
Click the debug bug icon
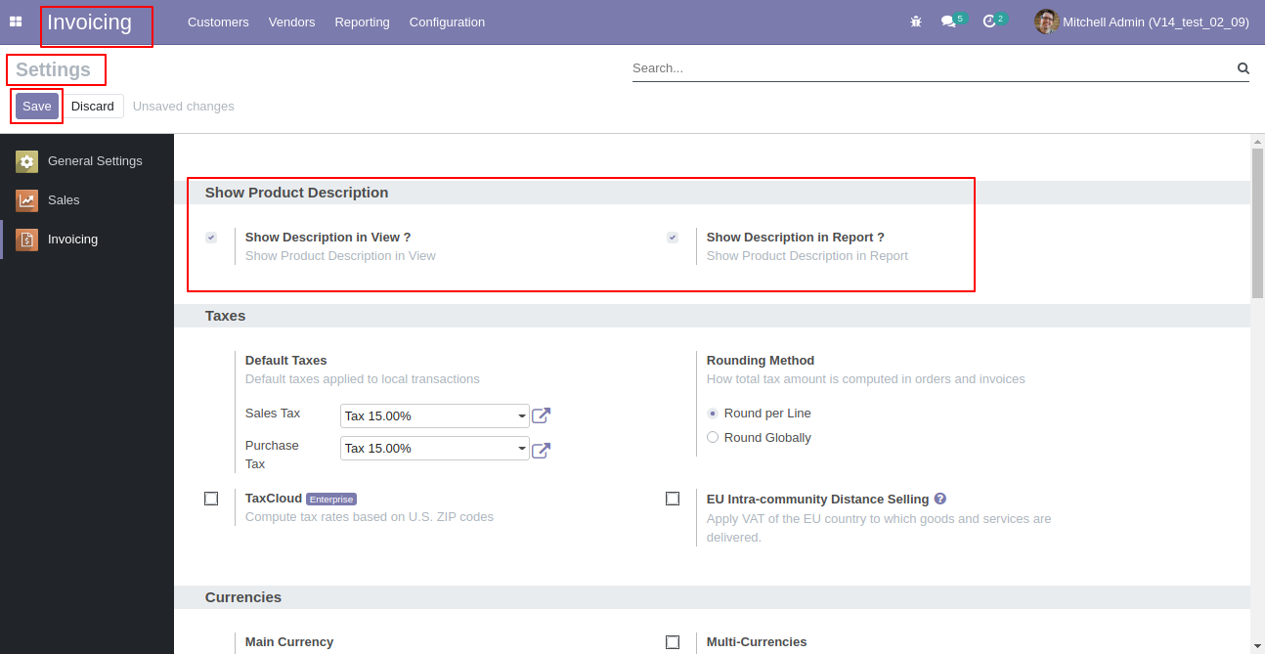(916, 22)
